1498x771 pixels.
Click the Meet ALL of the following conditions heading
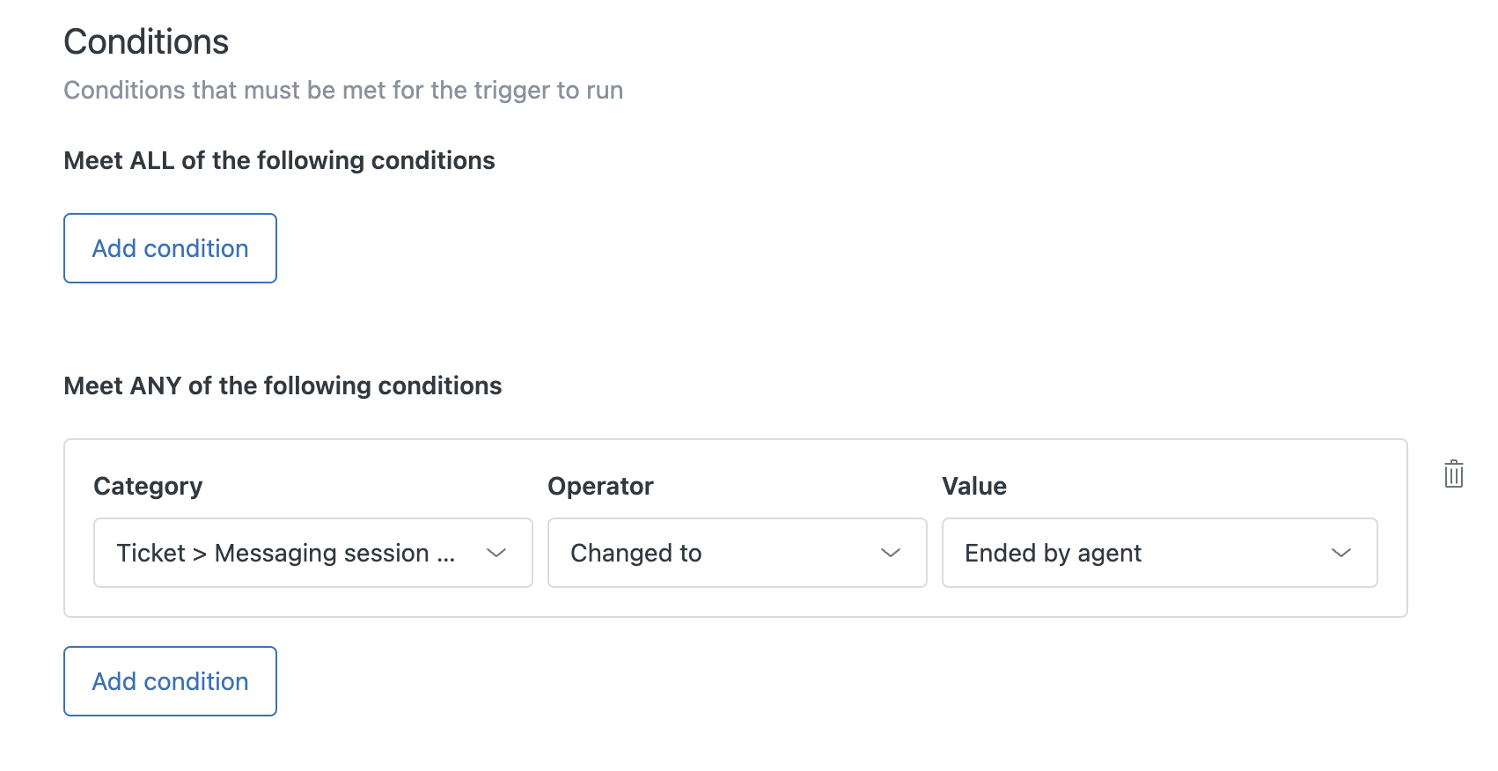[279, 160]
